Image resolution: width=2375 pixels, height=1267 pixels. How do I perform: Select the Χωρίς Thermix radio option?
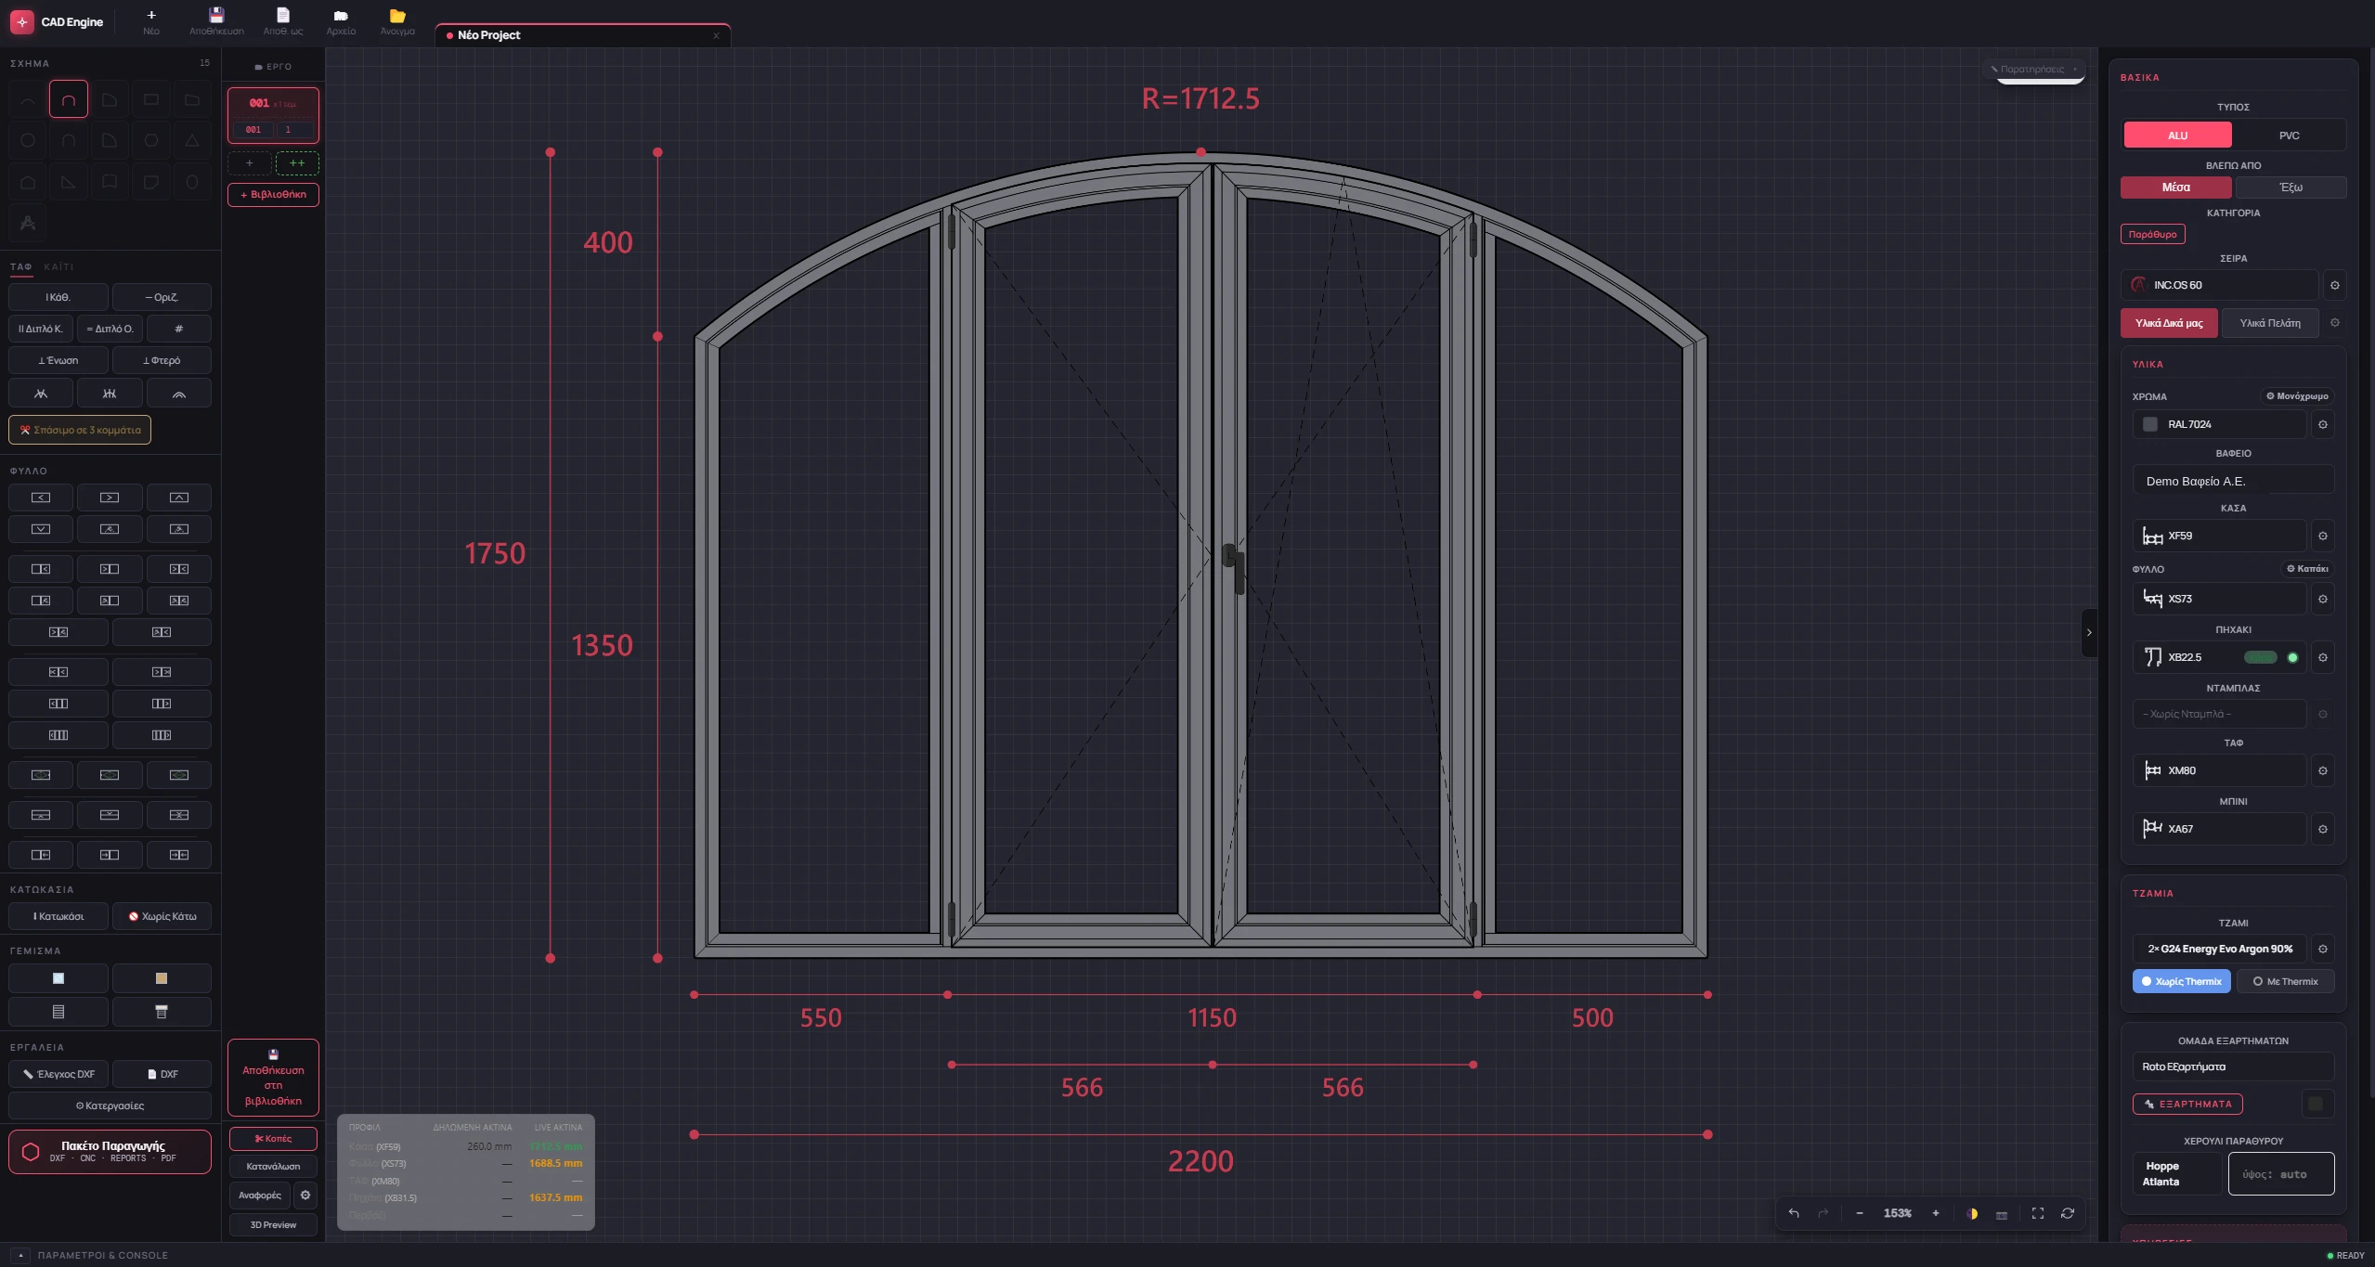tap(2181, 981)
